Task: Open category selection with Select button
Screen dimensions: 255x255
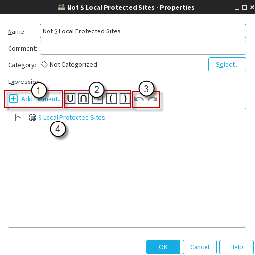Action: [227, 64]
